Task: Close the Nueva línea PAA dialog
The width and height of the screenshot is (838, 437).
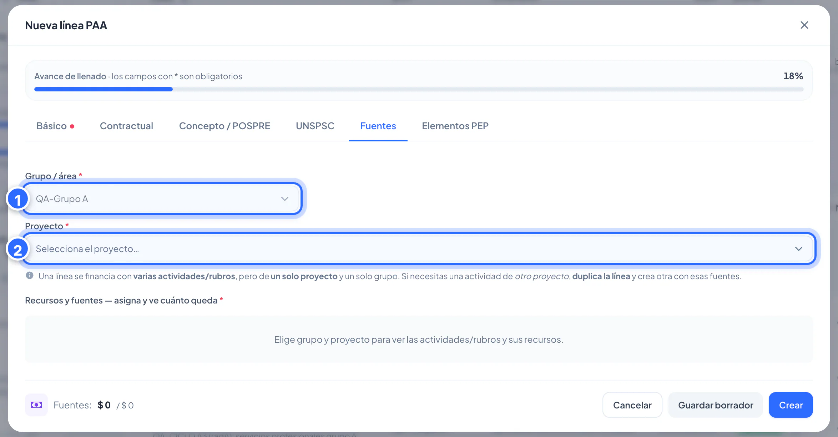Action: coord(804,25)
